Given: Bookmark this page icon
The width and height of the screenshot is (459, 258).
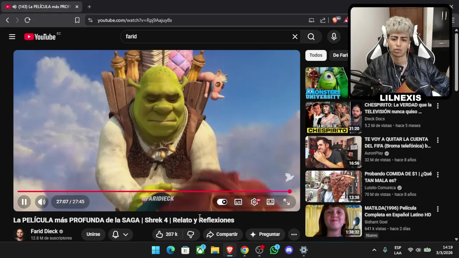Looking at the screenshot, I should coord(77,20).
